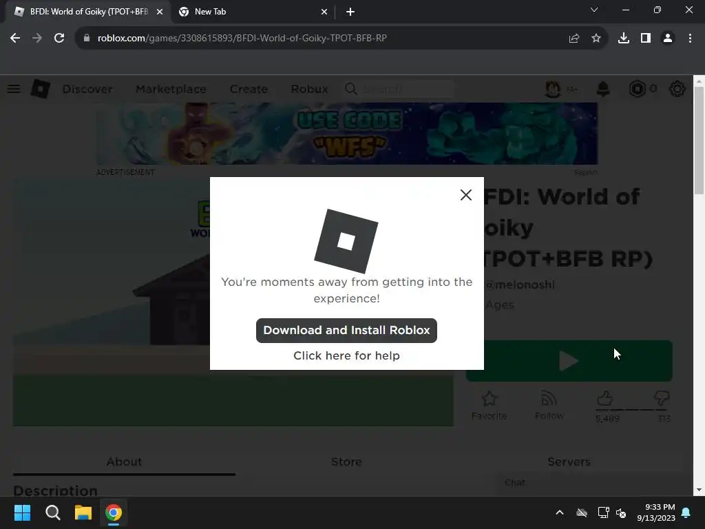The width and height of the screenshot is (705, 529).
Task: Open File Explorer from taskbar
Action: [83, 512]
